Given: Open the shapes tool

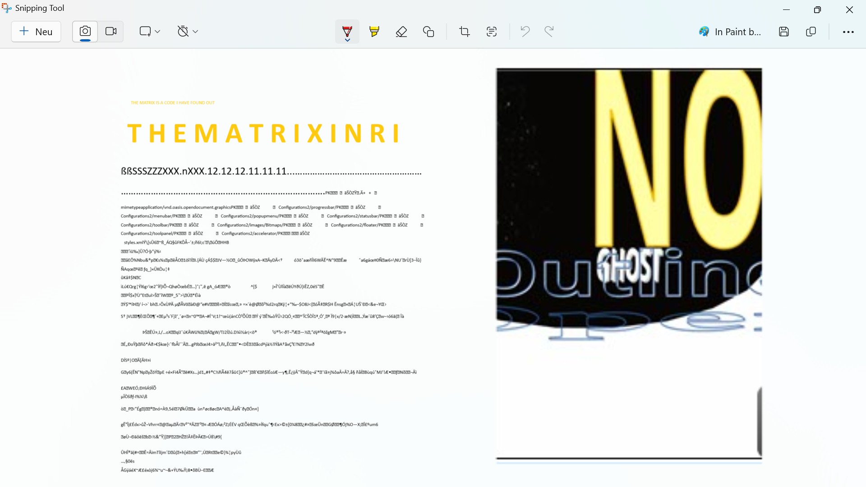Looking at the screenshot, I should pos(428,32).
